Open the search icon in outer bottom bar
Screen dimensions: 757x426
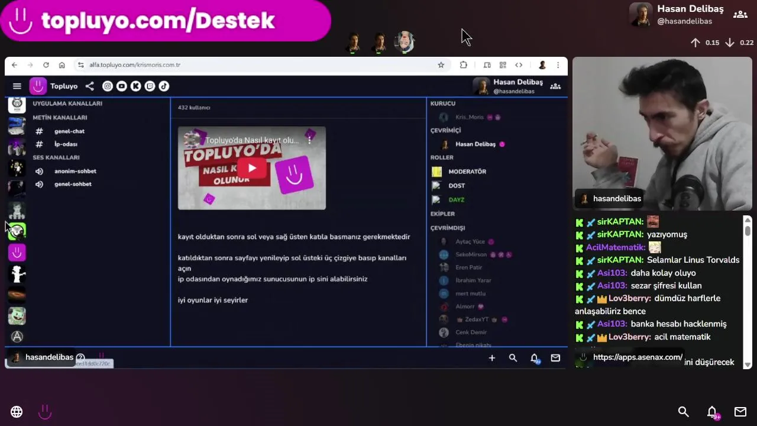pos(683,412)
